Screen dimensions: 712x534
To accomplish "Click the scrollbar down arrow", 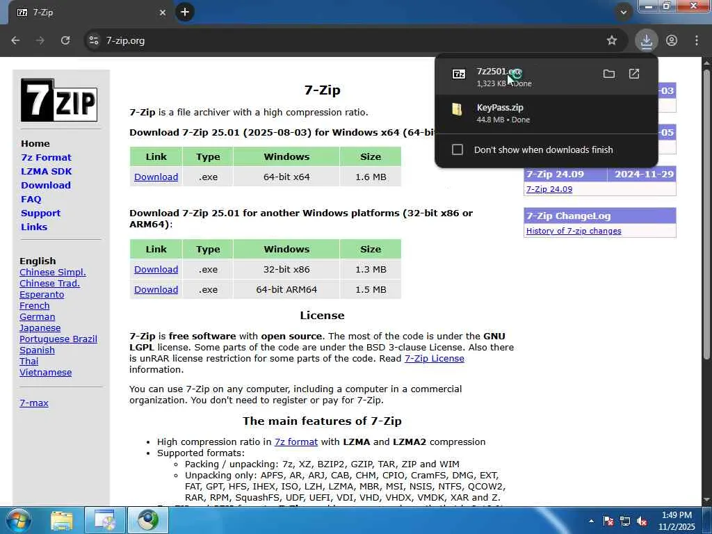I will 706,501.
